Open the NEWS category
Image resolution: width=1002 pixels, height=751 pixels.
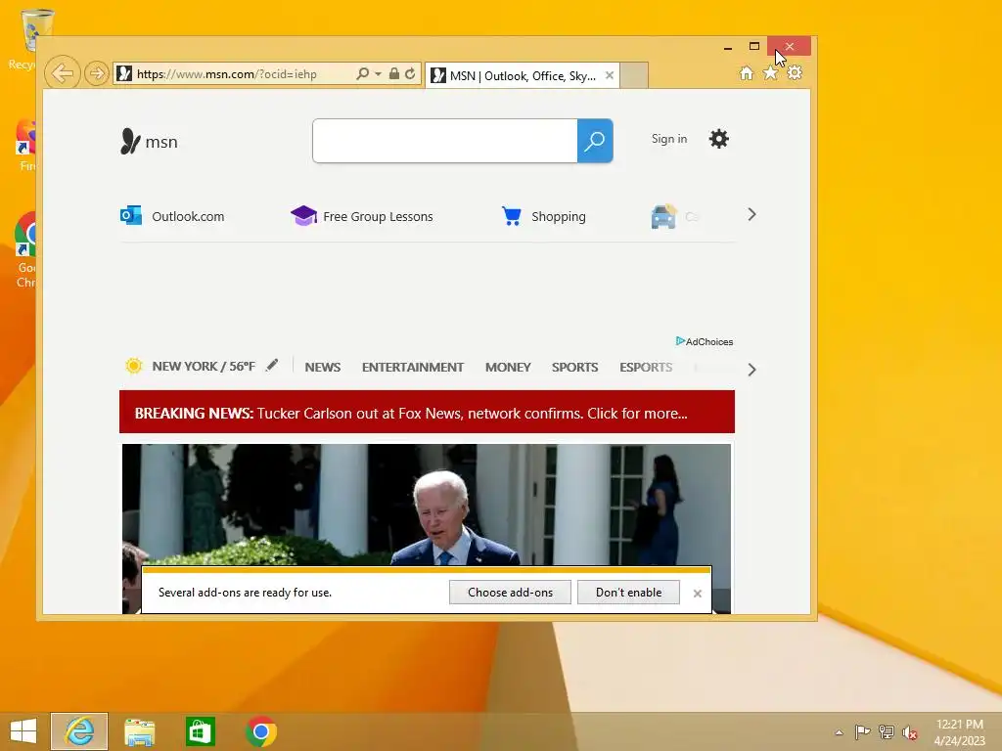pos(323,368)
